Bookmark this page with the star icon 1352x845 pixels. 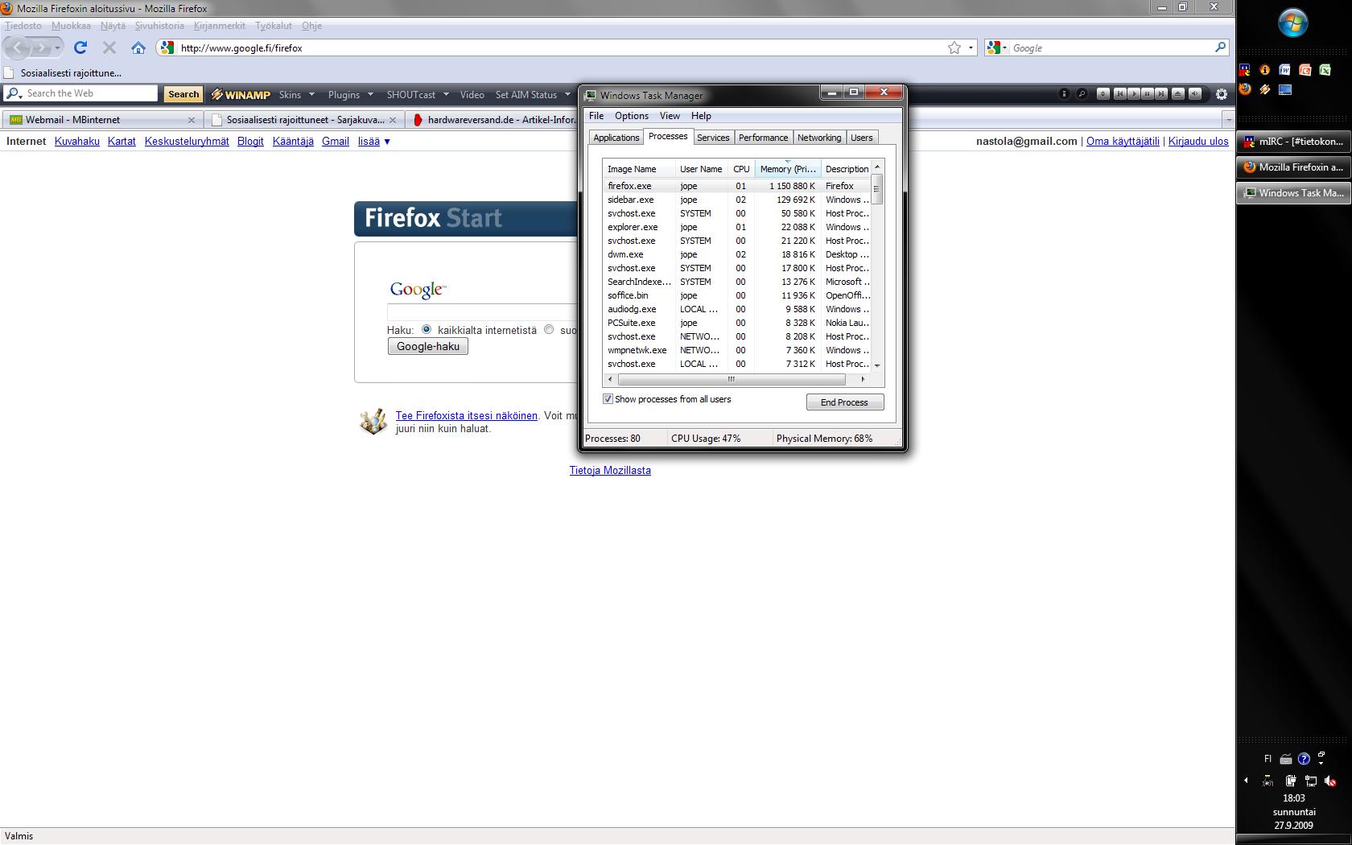(x=954, y=48)
